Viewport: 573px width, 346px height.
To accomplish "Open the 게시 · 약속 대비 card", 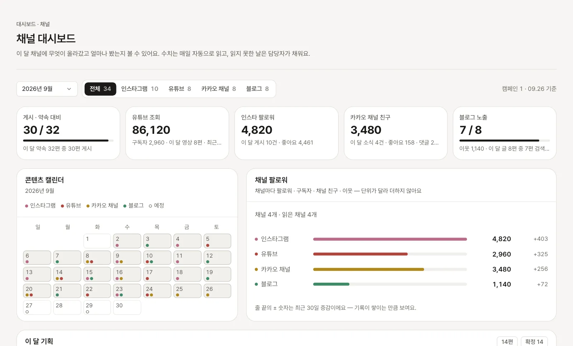I will 68,133.
